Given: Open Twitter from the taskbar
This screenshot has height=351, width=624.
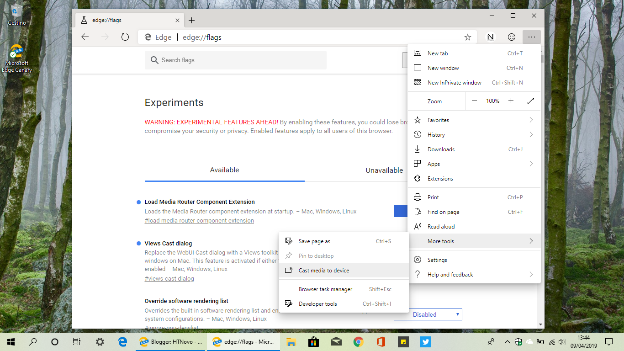Looking at the screenshot, I should click(x=425, y=341).
